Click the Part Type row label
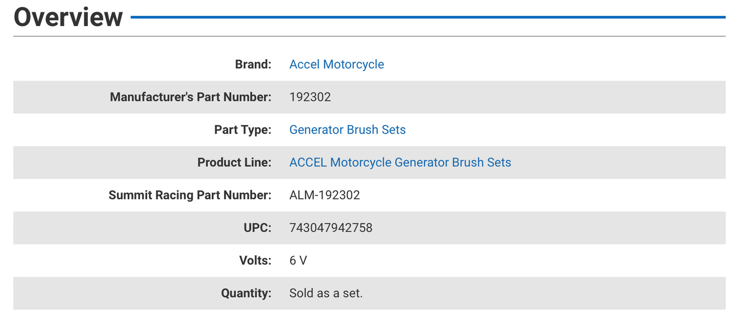 (x=242, y=130)
